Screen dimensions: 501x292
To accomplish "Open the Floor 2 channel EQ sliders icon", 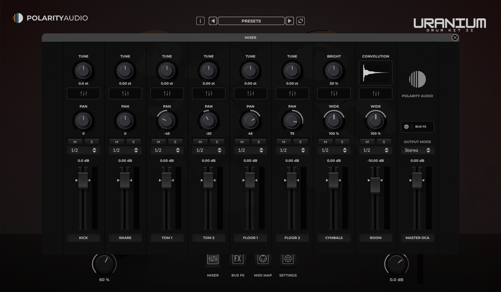I will (292, 93).
